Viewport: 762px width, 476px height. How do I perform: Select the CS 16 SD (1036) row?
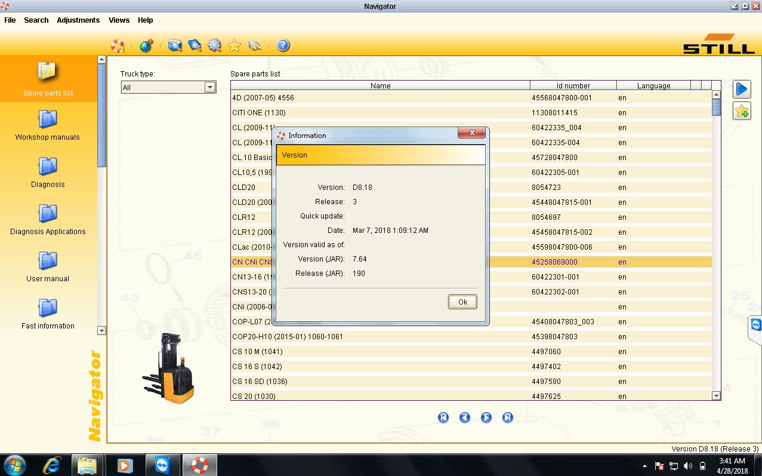[x=471, y=381]
